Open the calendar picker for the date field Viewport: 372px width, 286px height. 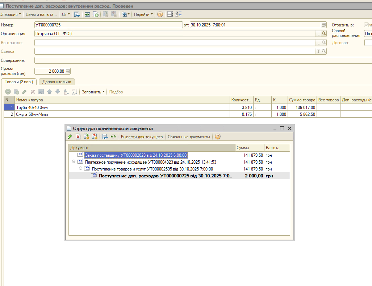tap(323, 25)
